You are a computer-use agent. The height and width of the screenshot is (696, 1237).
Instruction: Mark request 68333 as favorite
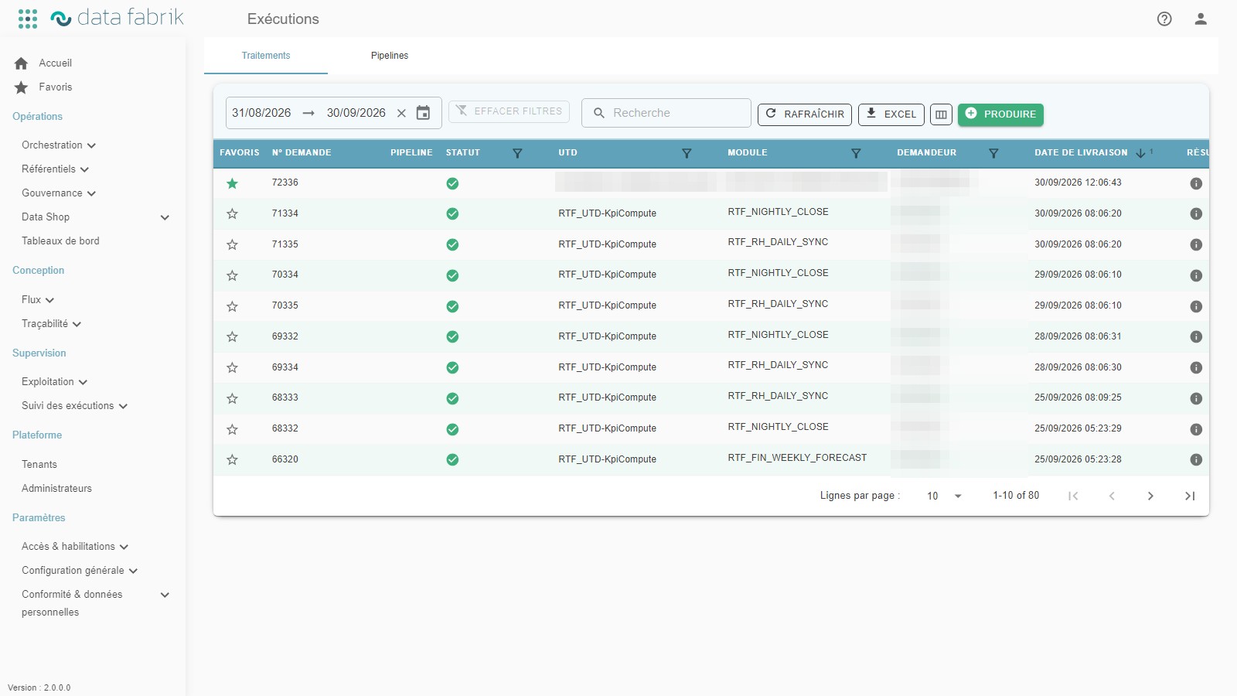click(232, 398)
